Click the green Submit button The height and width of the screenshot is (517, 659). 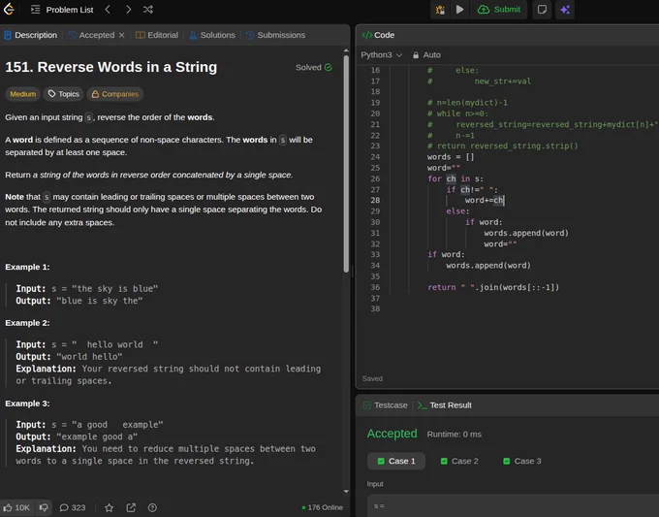[x=499, y=10]
